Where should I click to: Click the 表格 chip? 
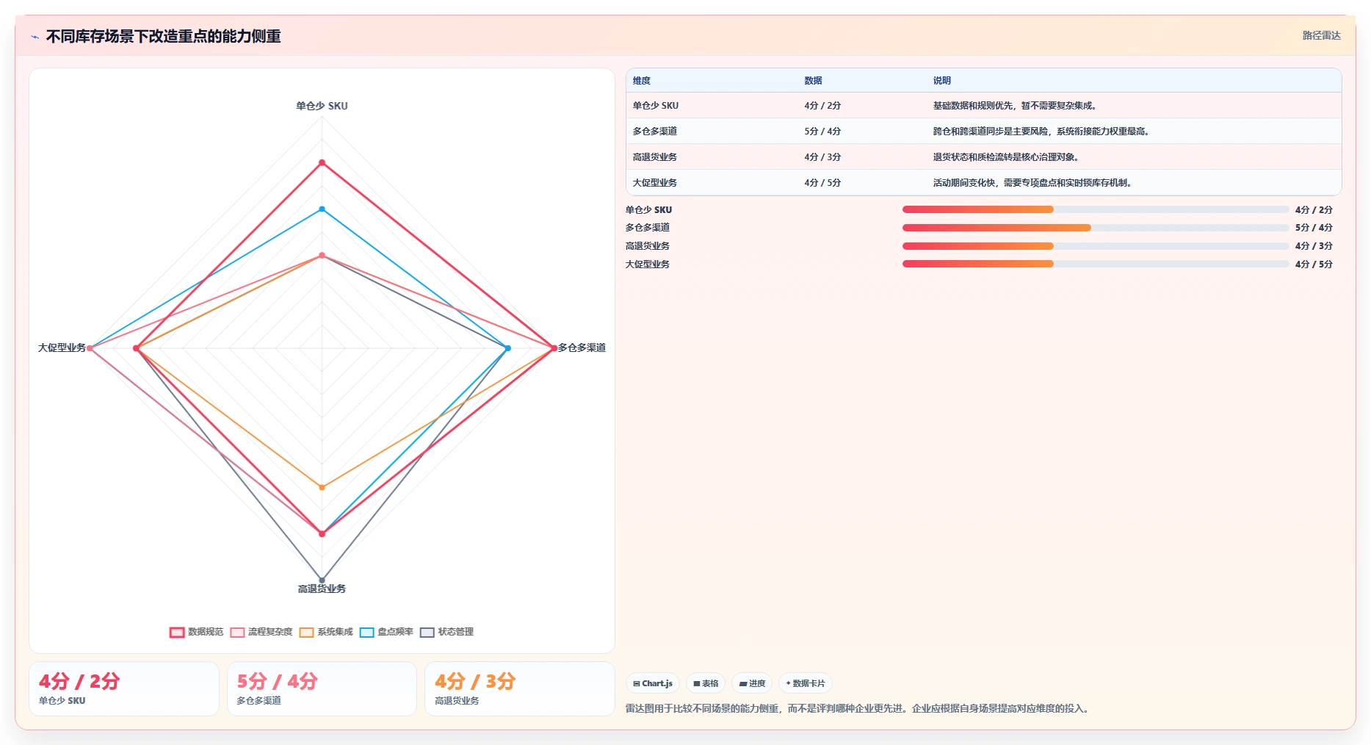tap(706, 683)
